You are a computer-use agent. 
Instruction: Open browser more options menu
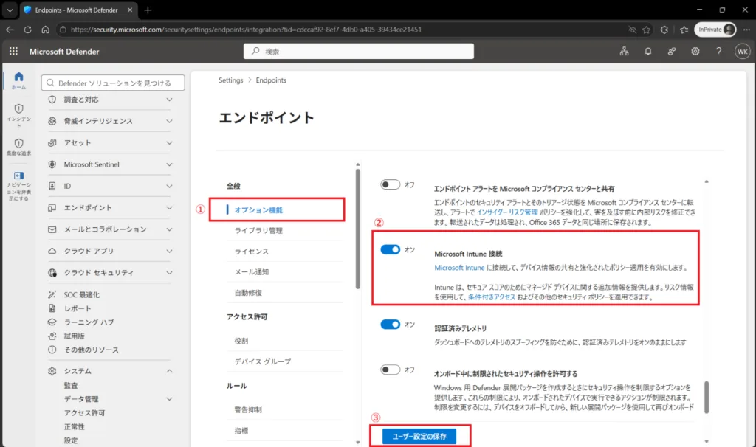tap(746, 30)
